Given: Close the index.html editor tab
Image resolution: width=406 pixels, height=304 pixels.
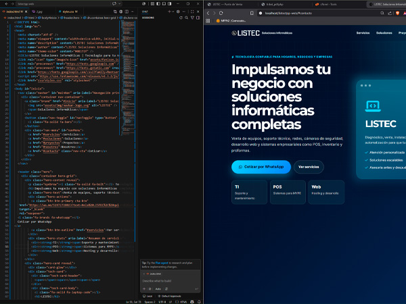Looking at the screenshot, I should tap(26, 11).
